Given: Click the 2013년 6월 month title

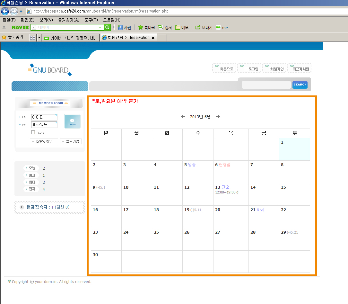Looking at the screenshot, I should [x=200, y=117].
